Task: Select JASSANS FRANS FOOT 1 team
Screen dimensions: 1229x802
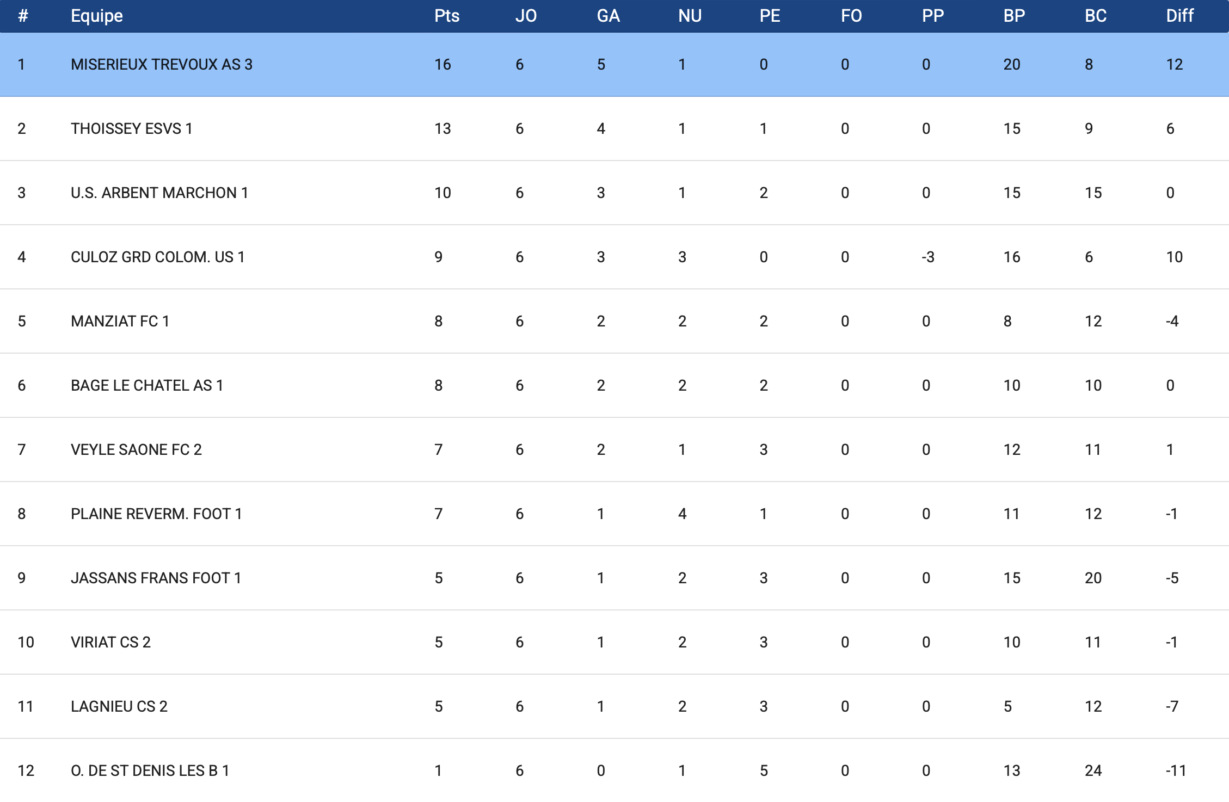Action: coord(156,578)
